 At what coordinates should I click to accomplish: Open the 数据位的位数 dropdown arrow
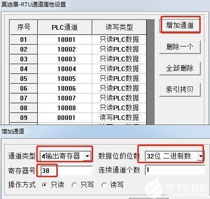tap(201, 156)
